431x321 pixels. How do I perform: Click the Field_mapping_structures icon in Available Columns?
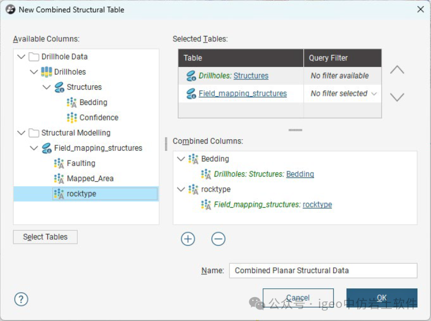pos(47,148)
